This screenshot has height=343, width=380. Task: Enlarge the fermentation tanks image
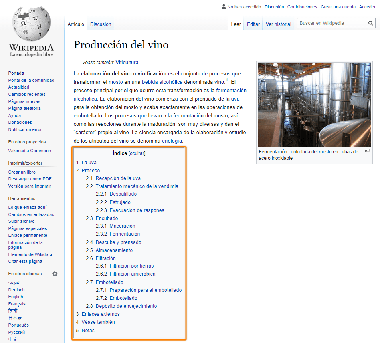point(367,151)
